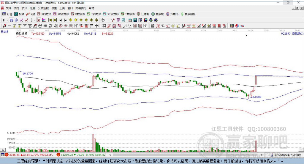
Task: Click the Dn=7.9118 value
Action: click(x=90, y=34)
